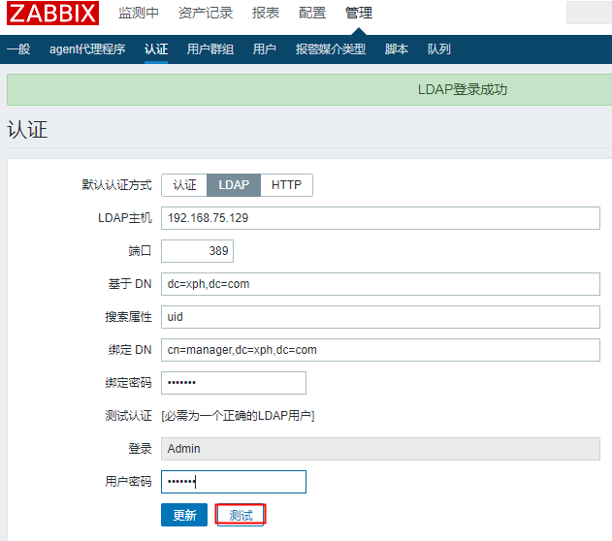Open the 管理 top menu
The image size is (612, 541).
(x=359, y=13)
